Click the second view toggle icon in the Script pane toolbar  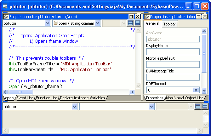click(x=137, y=23)
